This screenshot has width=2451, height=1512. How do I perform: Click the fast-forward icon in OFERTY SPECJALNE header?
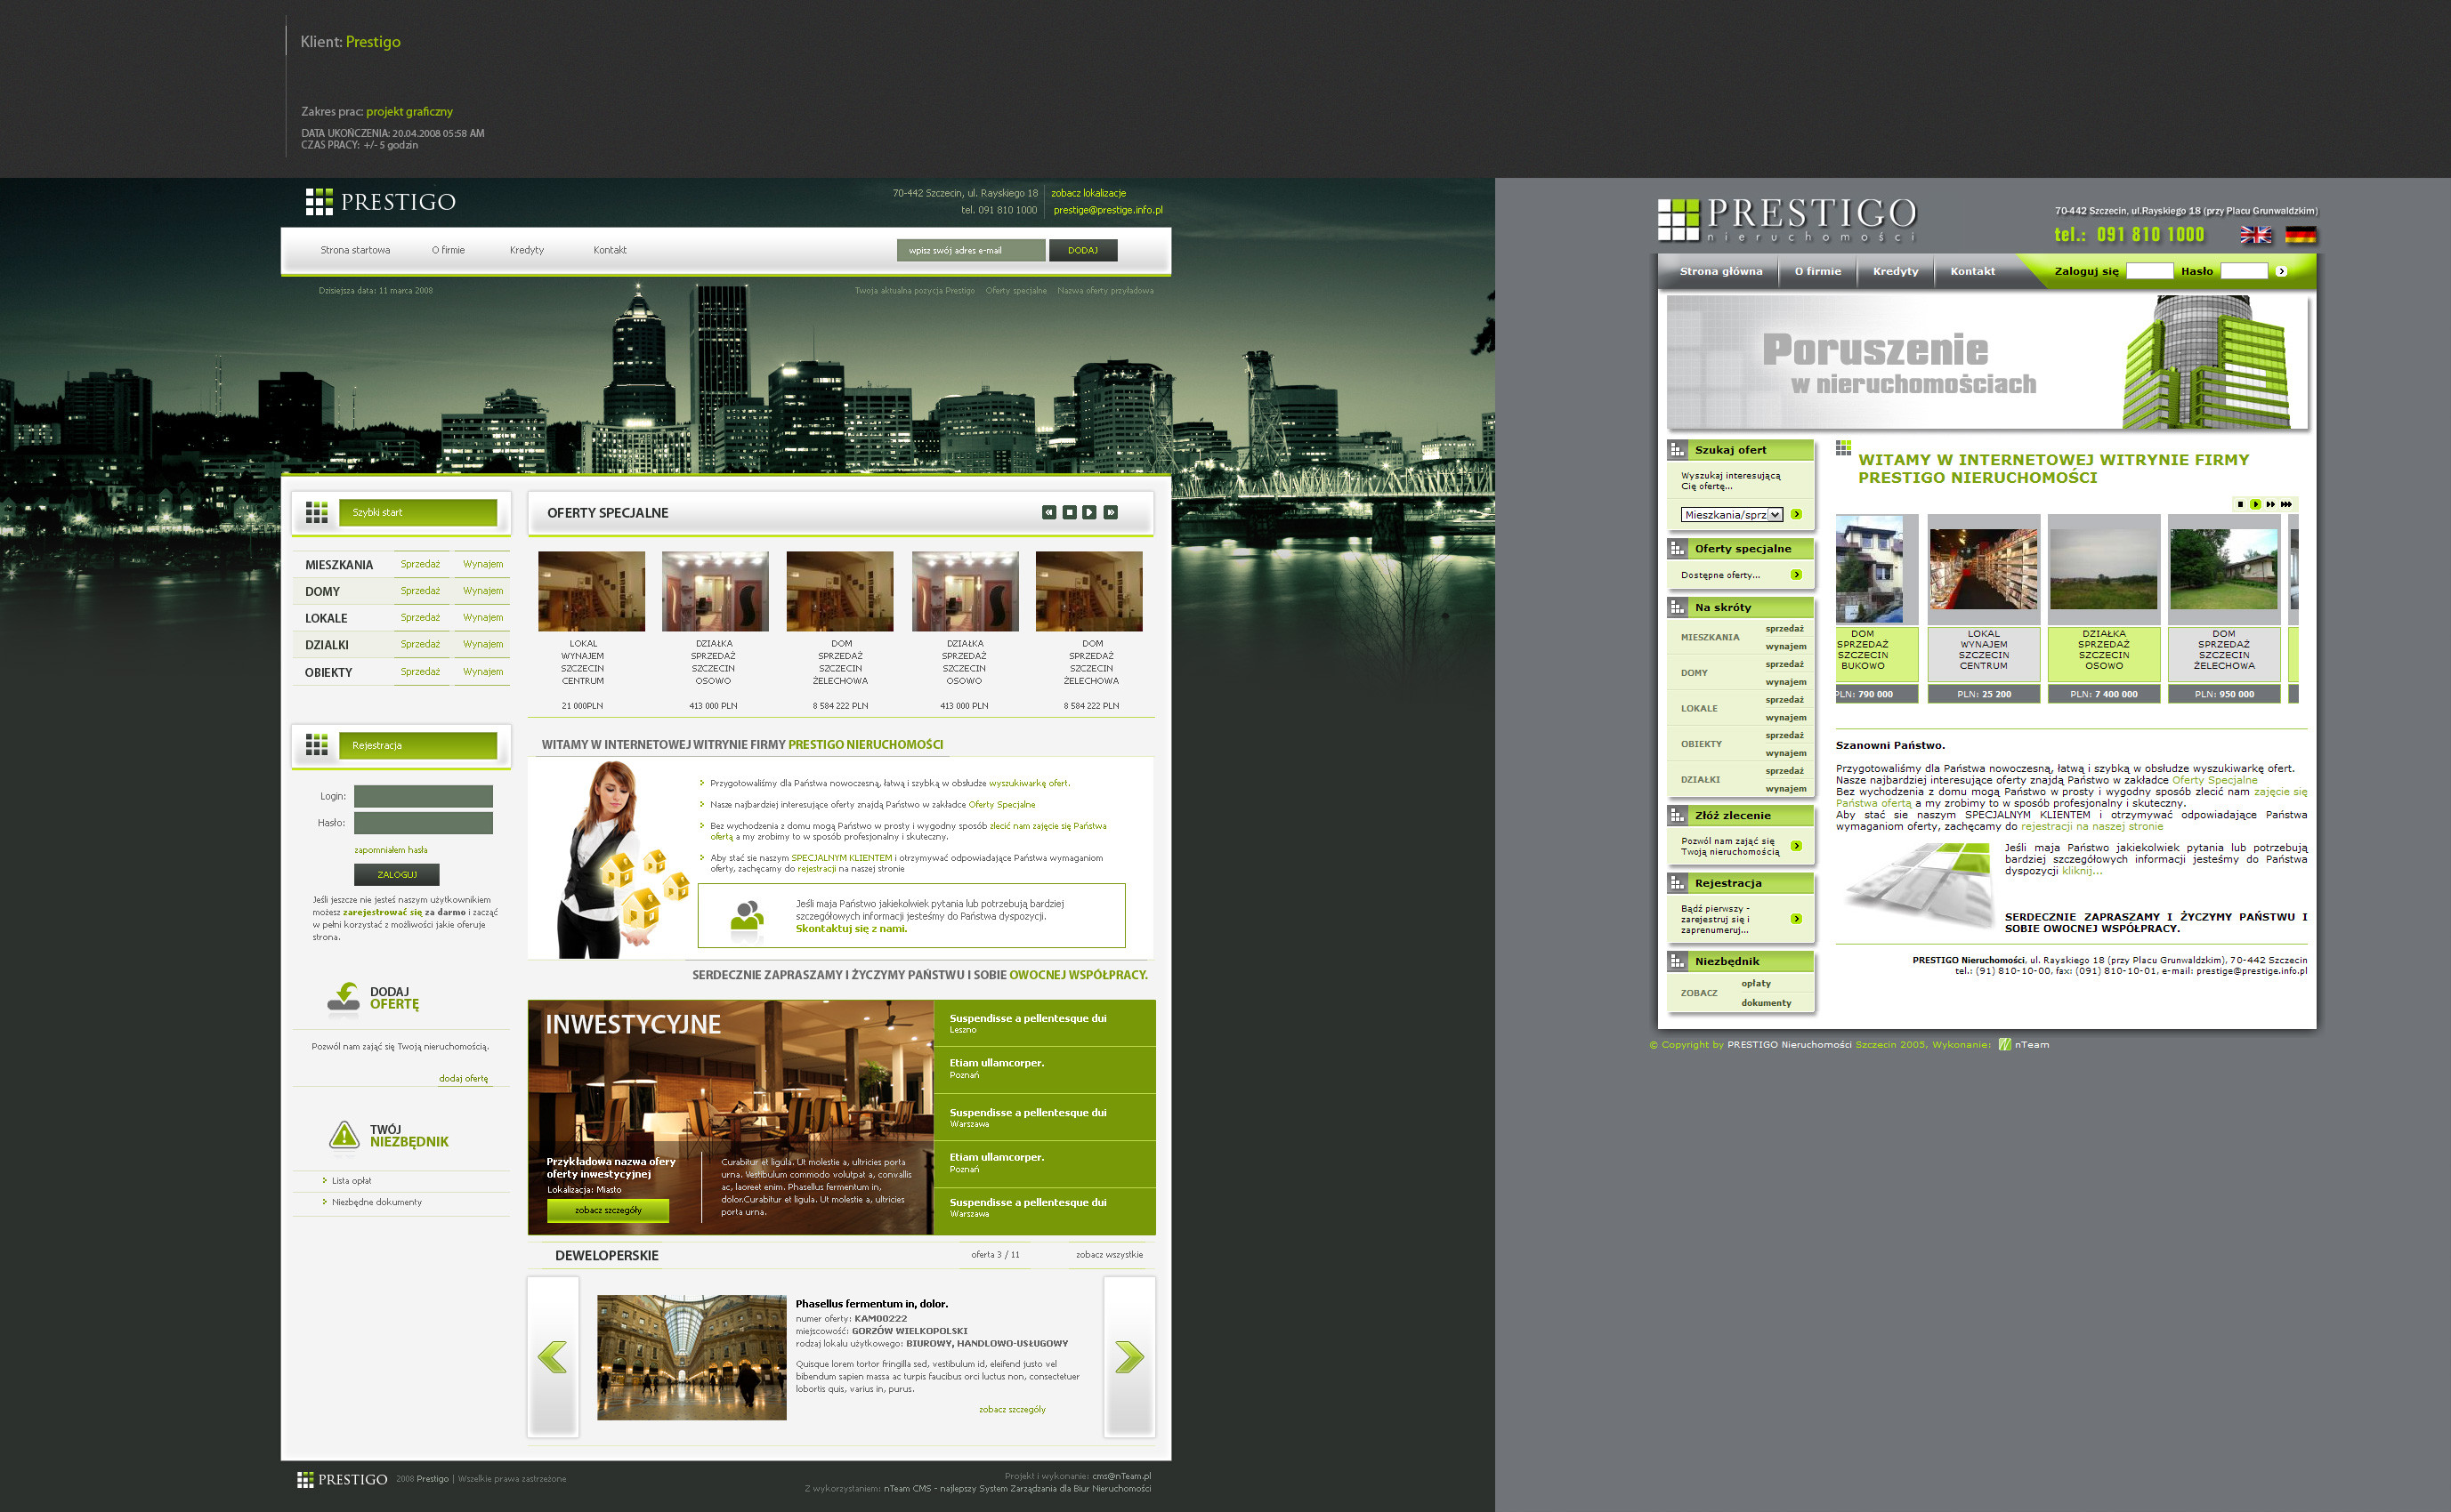click(x=1111, y=512)
